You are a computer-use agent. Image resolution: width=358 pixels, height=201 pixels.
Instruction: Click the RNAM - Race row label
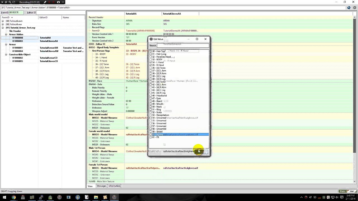tap(95, 81)
